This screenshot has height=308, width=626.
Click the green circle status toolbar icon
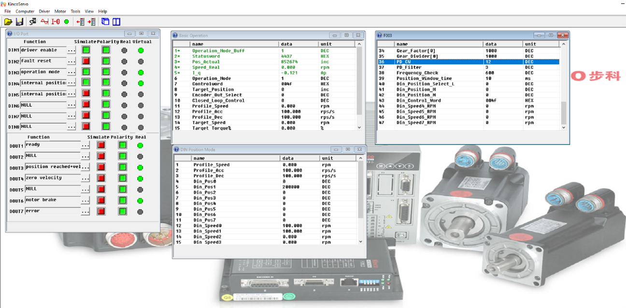coord(66,22)
